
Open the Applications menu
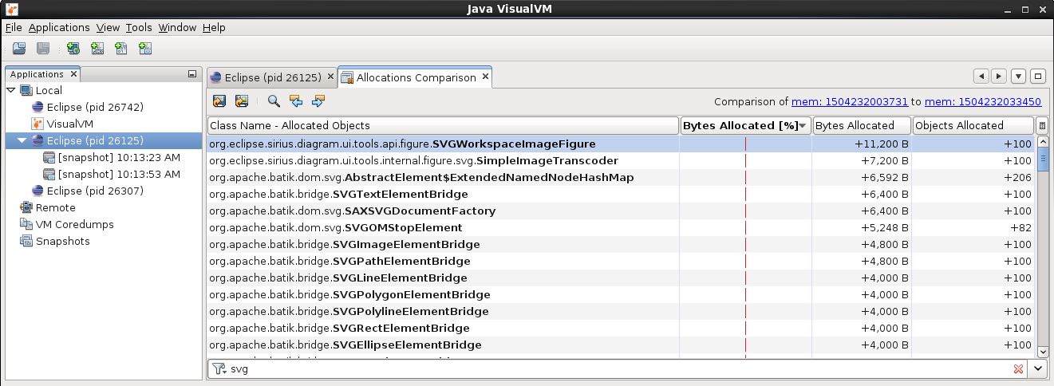point(59,27)
